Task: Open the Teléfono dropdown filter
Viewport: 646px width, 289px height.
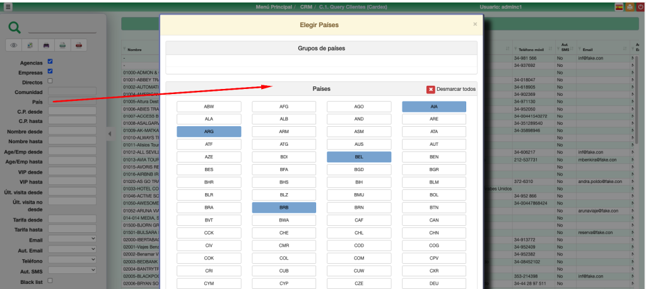Action: click(x=72, y=259)
